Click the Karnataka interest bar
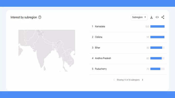The image size is (175, 98). point(157,26)
